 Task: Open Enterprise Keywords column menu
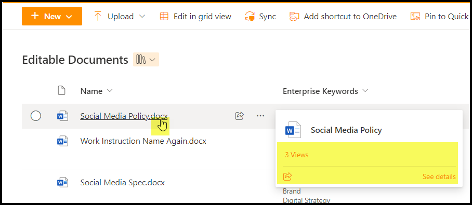click(x=325, y=91)
